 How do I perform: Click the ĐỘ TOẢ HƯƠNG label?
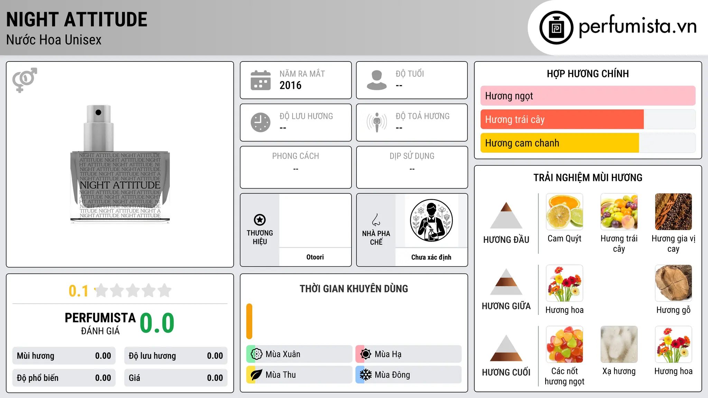422,116
